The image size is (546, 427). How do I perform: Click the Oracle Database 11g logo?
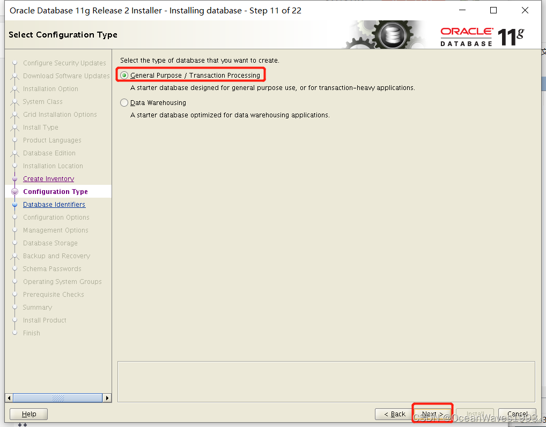(482, 36)
